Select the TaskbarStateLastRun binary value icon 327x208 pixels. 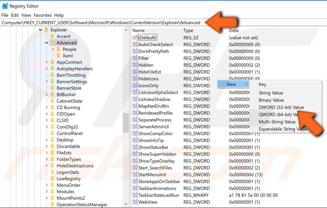tap(135, 195)
